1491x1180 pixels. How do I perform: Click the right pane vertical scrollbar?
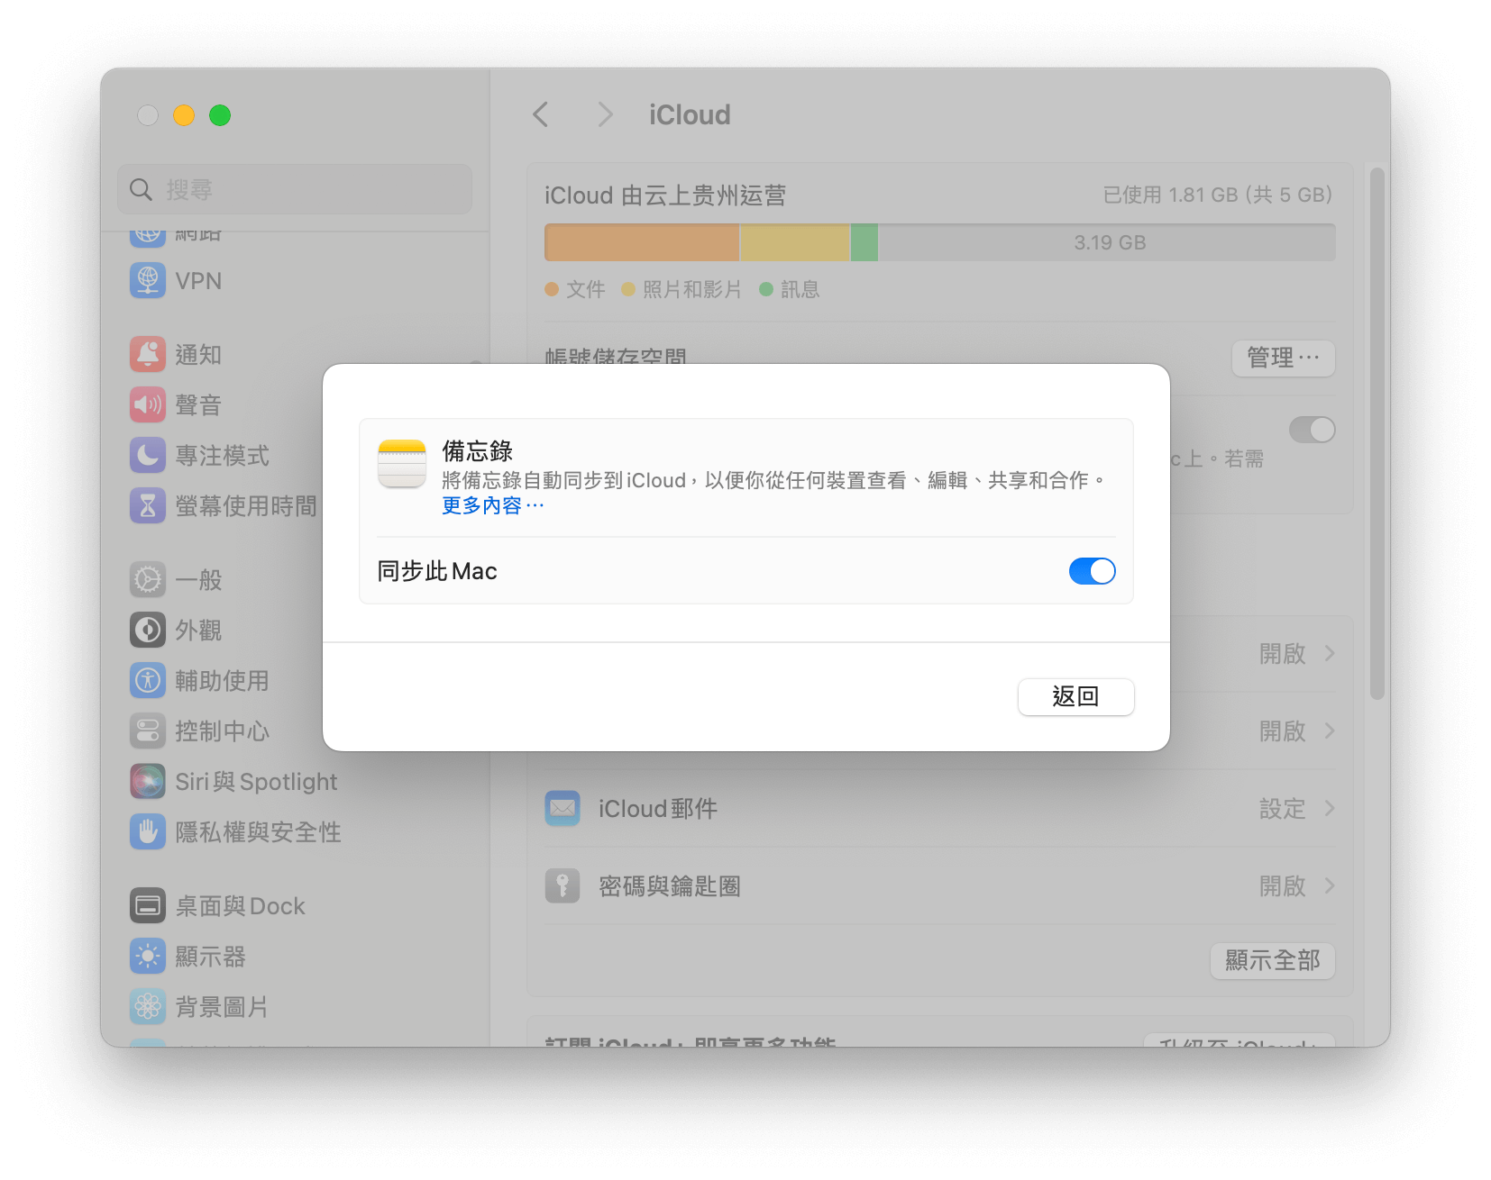(1376, 432)
